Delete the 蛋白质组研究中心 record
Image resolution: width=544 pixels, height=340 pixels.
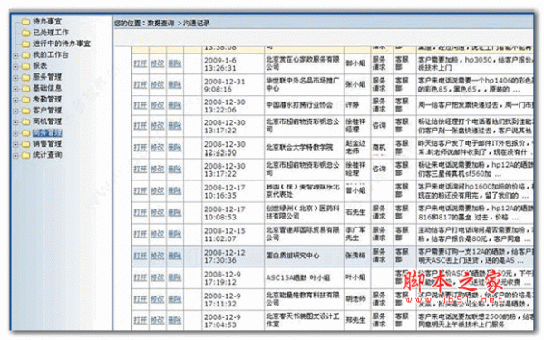click(175, 256)
